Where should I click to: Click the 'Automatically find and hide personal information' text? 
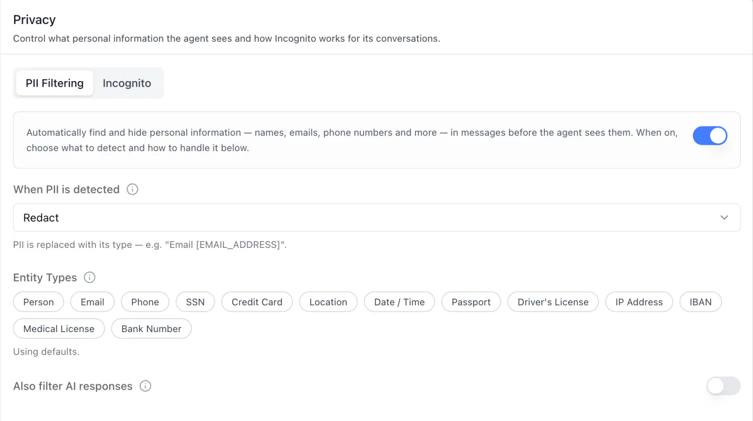352,140
